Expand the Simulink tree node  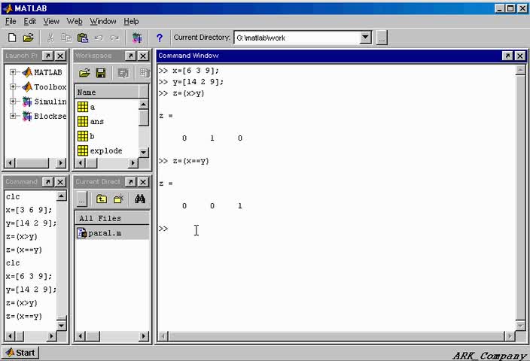tap(13, 101)
